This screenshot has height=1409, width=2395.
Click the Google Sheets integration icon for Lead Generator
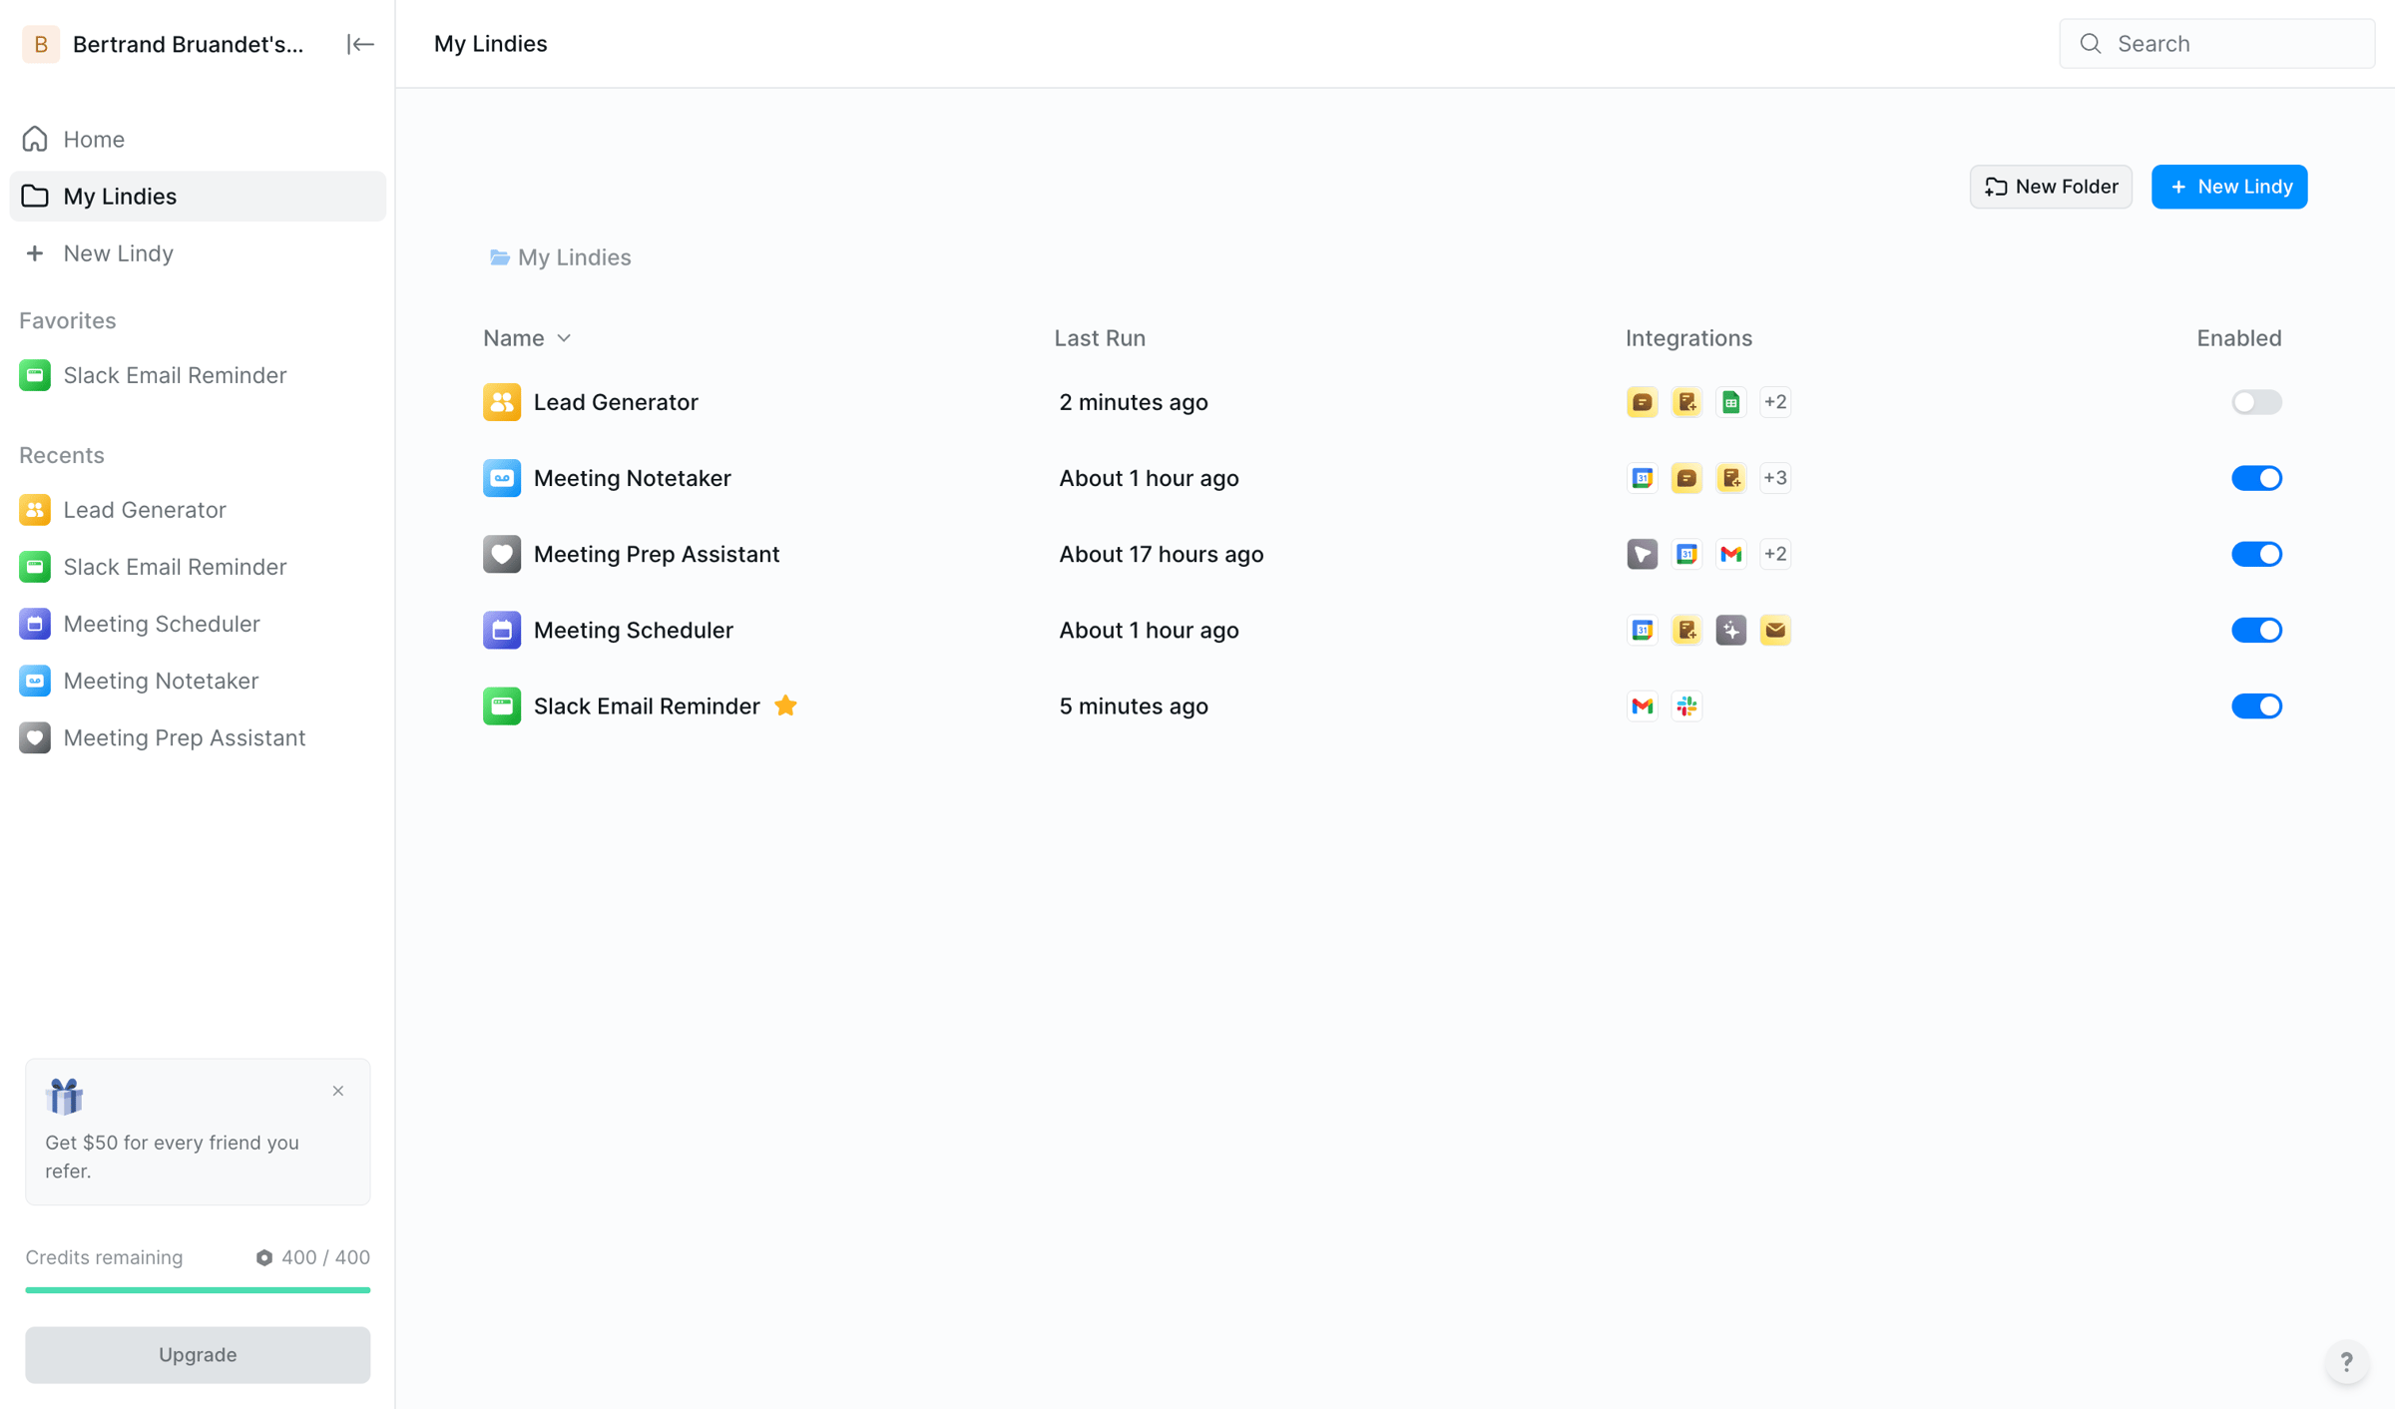pos(1730,402)
